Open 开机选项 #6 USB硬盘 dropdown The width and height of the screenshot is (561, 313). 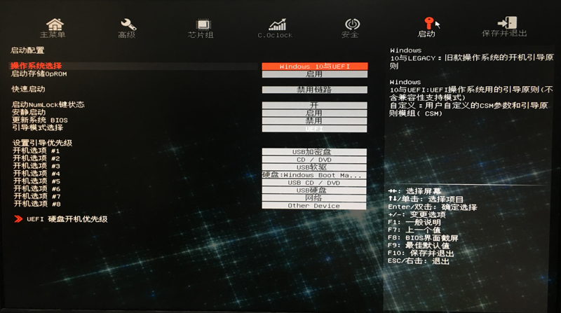pos(314,190)
